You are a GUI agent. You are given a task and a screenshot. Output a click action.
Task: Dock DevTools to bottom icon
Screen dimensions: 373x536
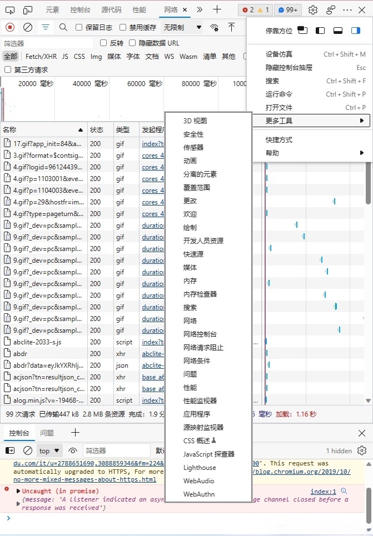[x=337, y=31]
